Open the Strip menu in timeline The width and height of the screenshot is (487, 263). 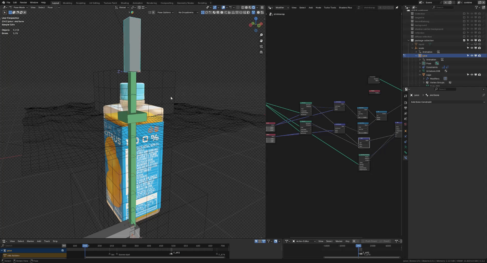[x=55, y=241]
